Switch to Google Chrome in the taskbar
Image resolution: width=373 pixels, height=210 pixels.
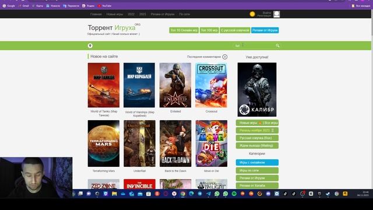(x=182, y=194)
